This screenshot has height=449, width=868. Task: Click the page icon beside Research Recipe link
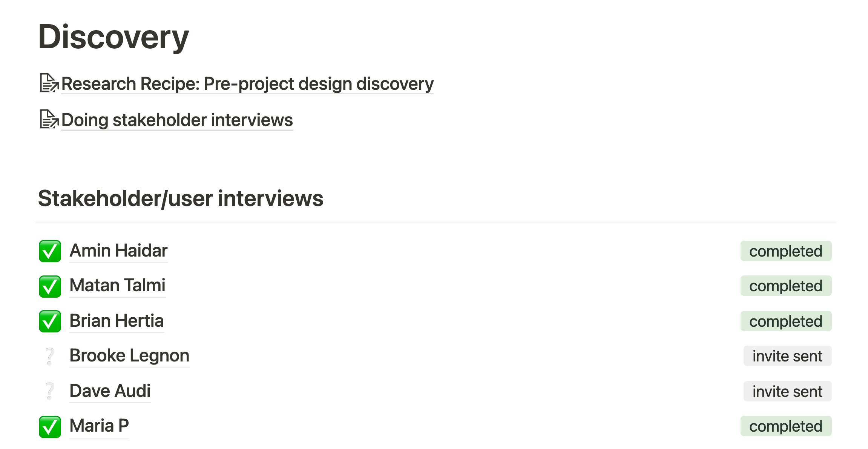tap(49, 83)
